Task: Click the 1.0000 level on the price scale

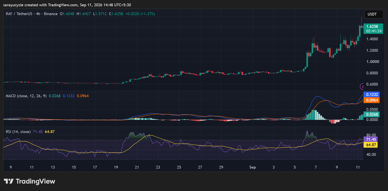Action: (372, 62)
